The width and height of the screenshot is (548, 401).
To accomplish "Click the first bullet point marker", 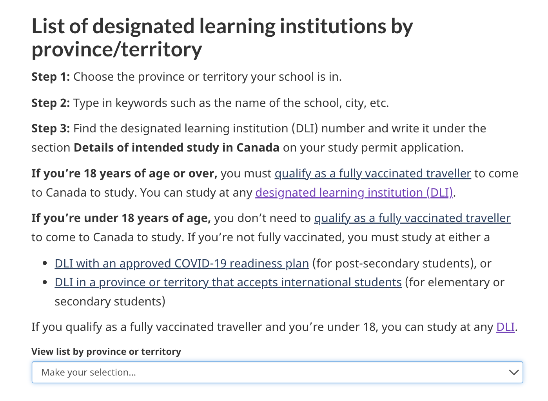I will [x=45, y=264].
